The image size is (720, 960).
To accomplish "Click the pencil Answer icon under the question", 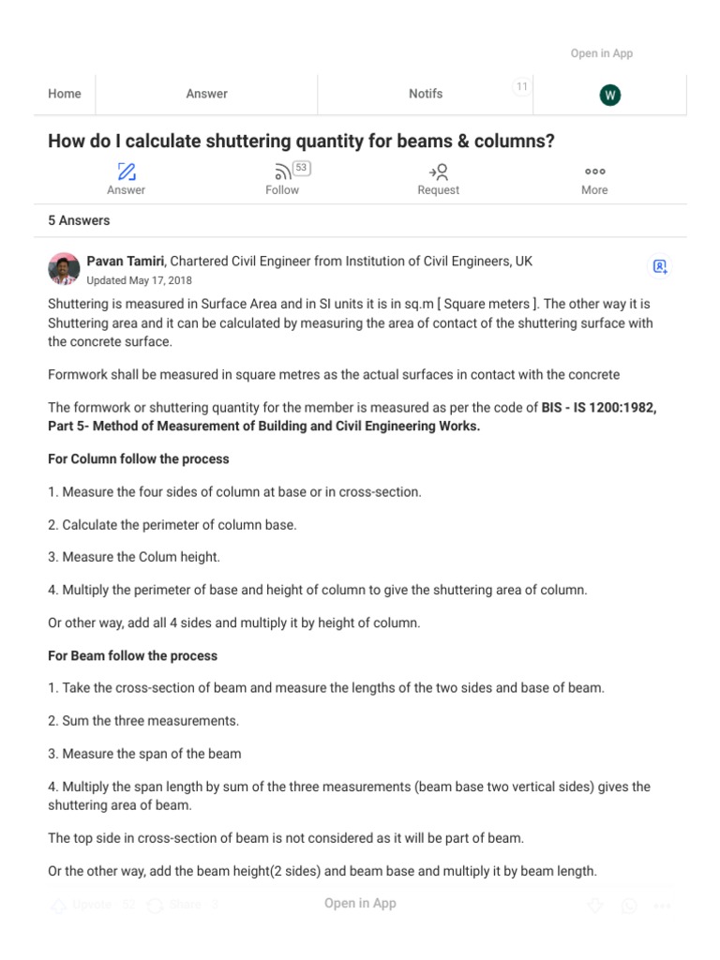I will click(126, 172).
